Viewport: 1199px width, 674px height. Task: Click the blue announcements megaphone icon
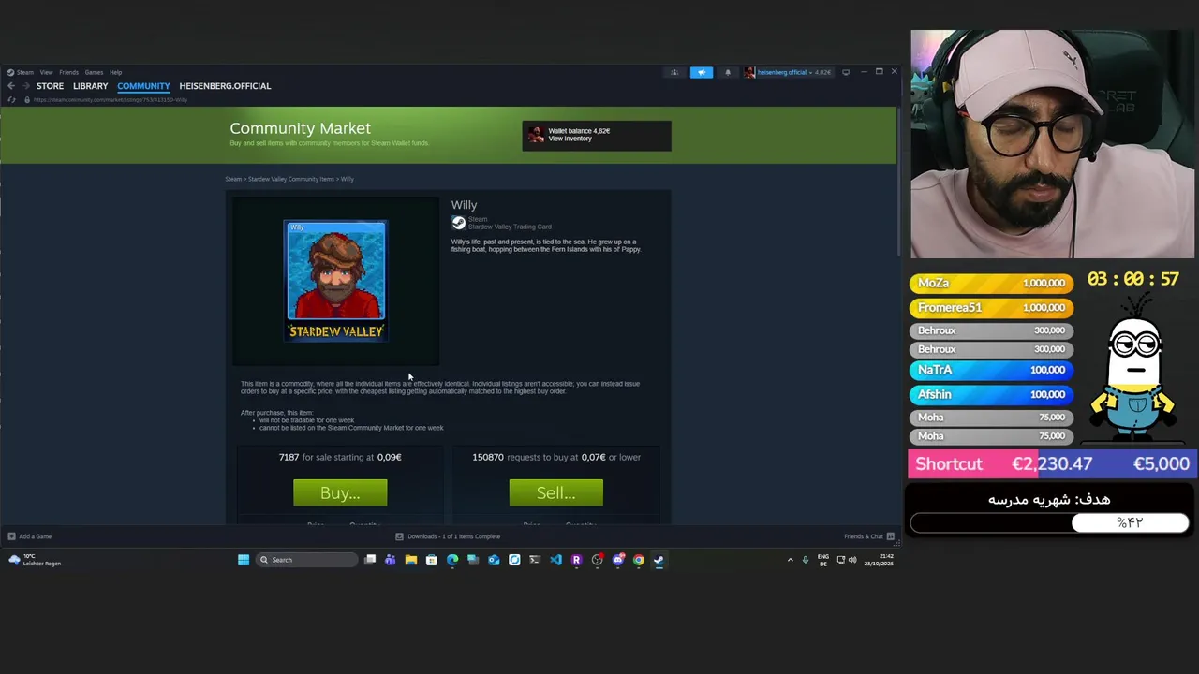[x=702, y=72]
